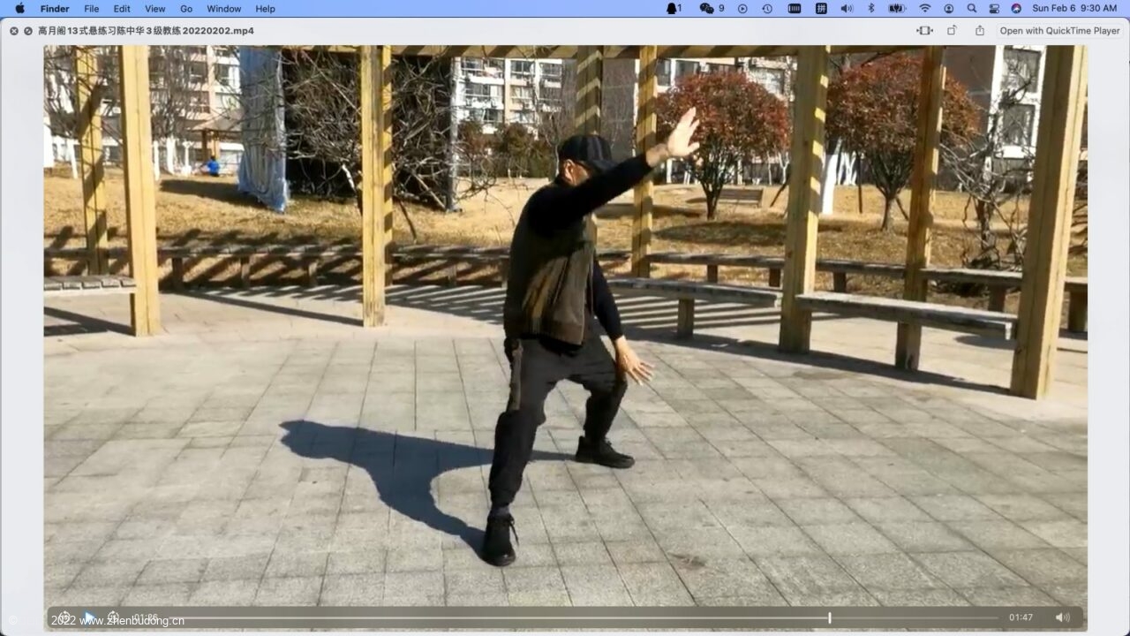1130x636 pixels.
Task: Click the QQ penguin icon in menu bar
Action: (674, 9)
